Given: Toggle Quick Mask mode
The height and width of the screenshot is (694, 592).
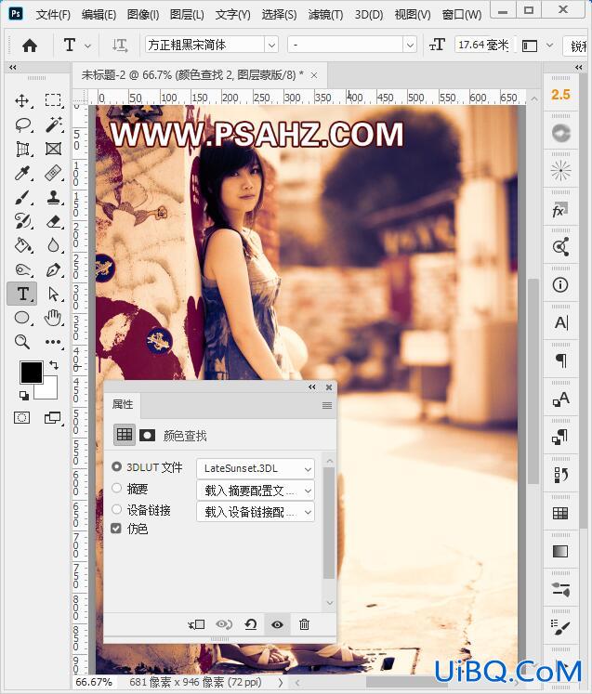Looking at the screenshot, I should pos(21,417).
